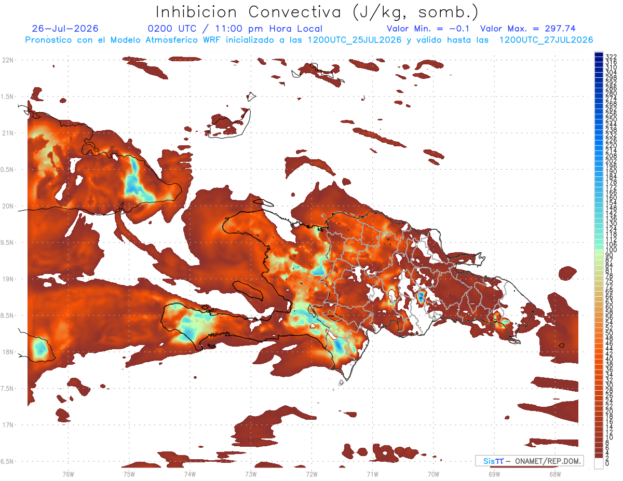Click the '202' colorbar value
The image size is (623, 481).
click(x=611, y=161)
